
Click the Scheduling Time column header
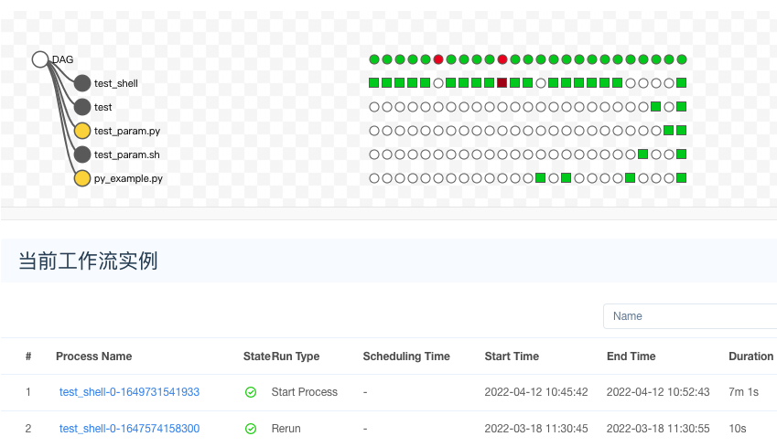[406, 357]
